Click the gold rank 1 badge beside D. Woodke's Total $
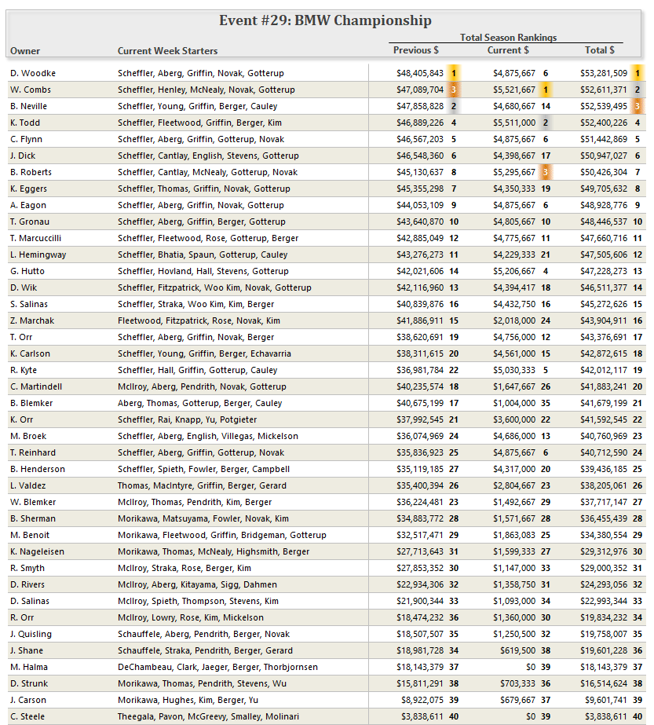 tap(638, 73)
